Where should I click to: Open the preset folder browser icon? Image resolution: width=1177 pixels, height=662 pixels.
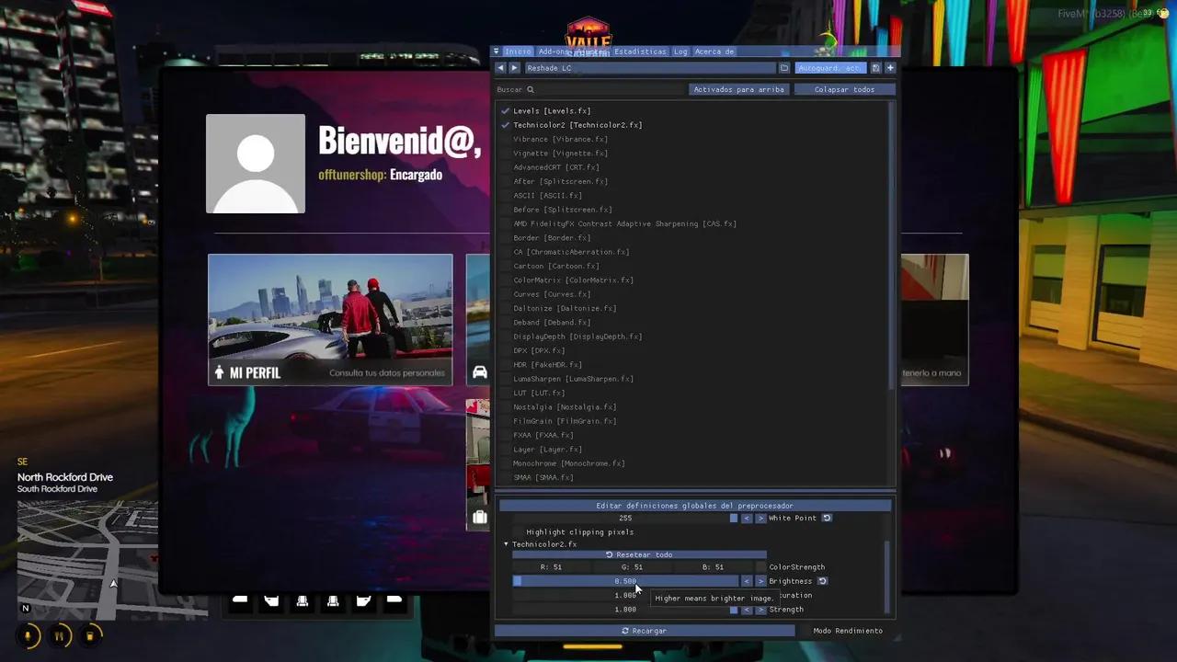pyautogui.click(x=784, y=68)
